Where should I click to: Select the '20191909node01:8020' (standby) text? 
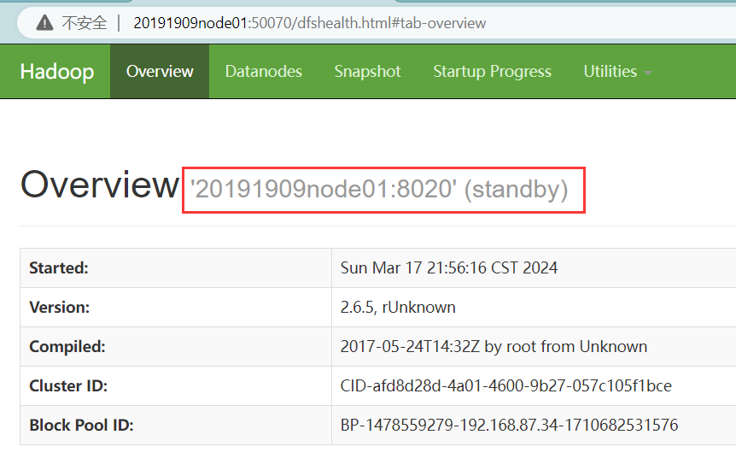click(379, 190)
